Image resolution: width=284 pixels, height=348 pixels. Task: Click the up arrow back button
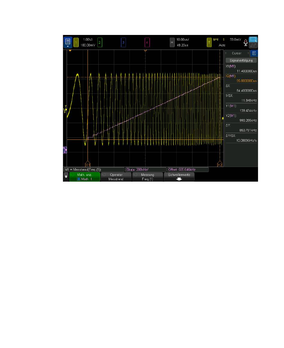pyautogui.click(x=66, y=177)
